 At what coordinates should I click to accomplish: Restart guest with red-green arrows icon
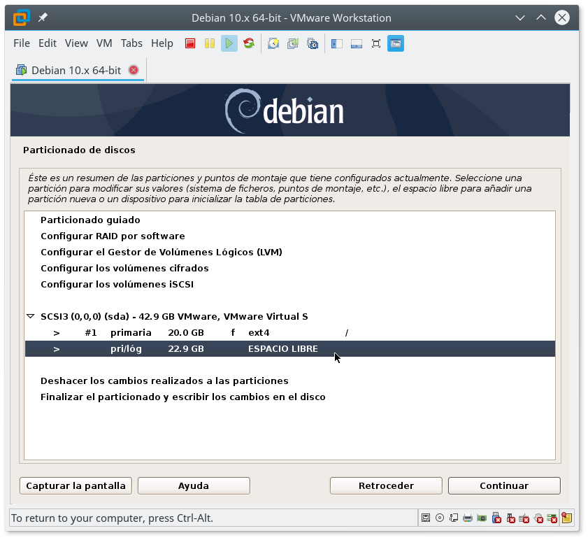pos(249,43)
